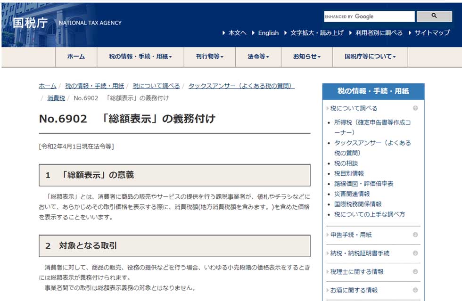The image size is (462, 301).
Task: Open タックスアンサー sidebar link
Action: click(x=372, y=148)
